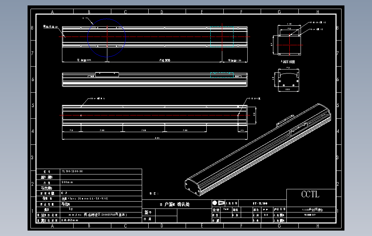Click zone number 8 on the left border
The height and width of the screenshot is (236, 372).
(32, 28)
